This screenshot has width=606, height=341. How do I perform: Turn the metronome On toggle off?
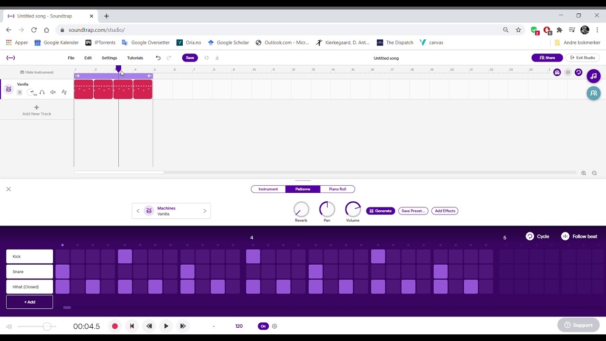click(x=263, y=326)
